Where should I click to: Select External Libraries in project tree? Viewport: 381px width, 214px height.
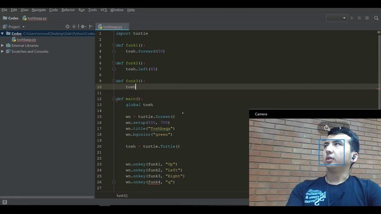click(23, 45)
